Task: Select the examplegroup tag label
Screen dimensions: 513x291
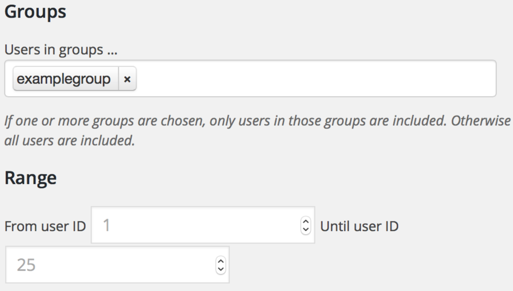Action: (64, 78)
